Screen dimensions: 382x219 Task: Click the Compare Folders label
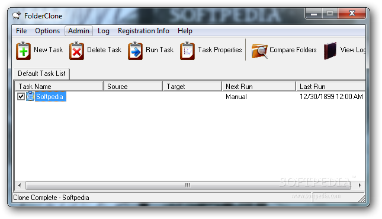coord(293,50)
